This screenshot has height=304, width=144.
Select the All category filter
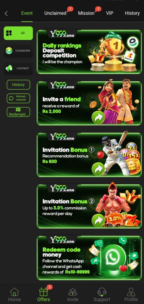18,33
